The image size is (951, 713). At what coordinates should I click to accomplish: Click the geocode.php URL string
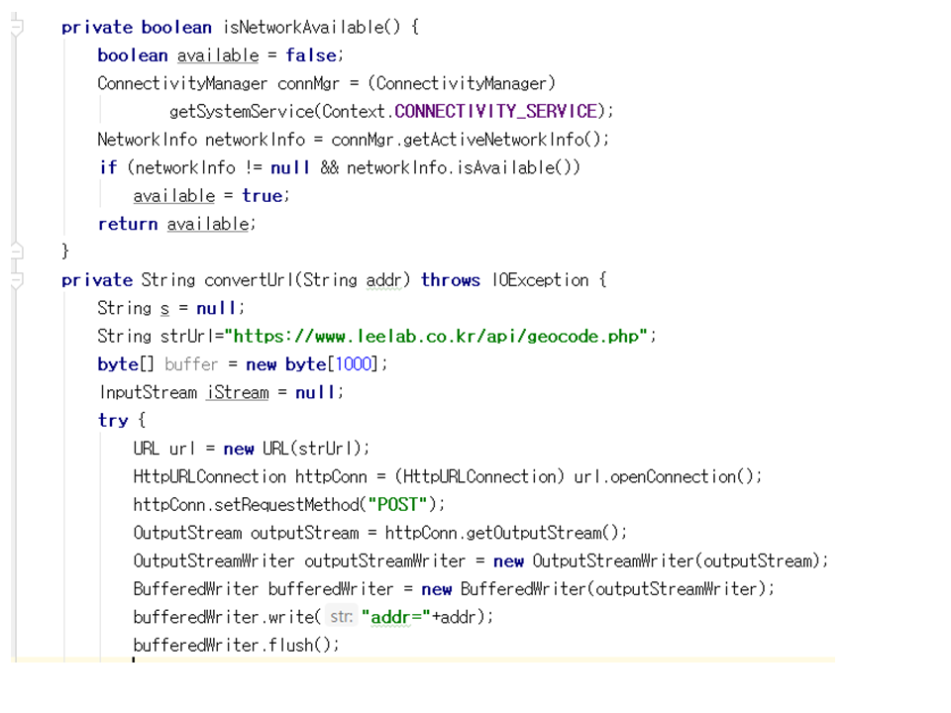pos(441,337)
